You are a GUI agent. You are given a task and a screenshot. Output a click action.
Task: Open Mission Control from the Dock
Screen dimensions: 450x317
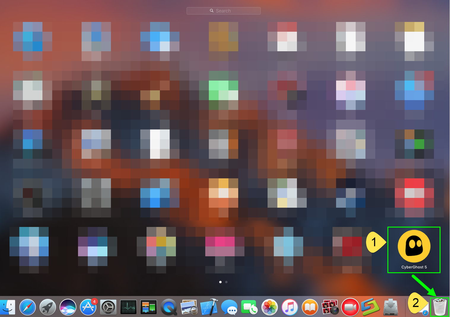click(149, 307)
